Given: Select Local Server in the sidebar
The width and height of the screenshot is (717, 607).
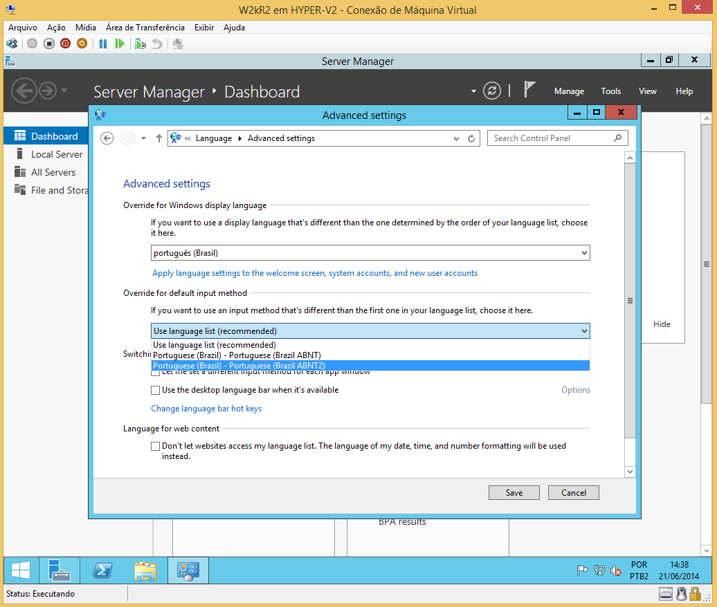Looking at the screenshot, I should (56, 154).
